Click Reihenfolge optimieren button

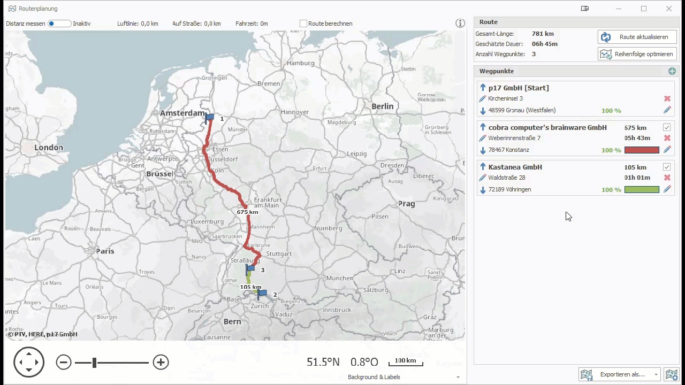[x=637, y=54]
